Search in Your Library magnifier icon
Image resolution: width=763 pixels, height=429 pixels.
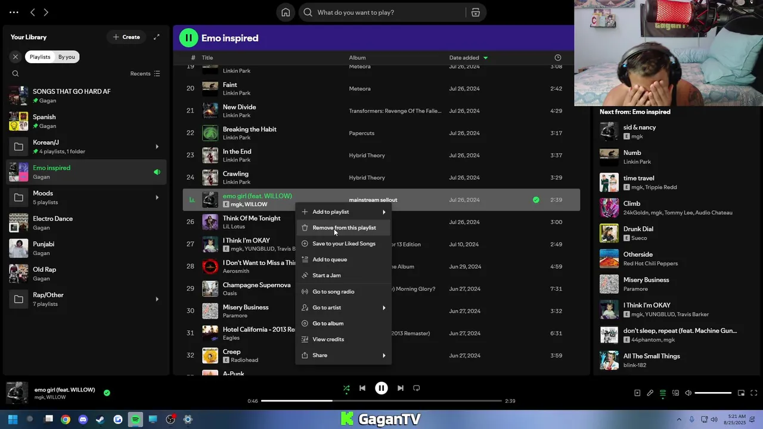tap(15, 74)
